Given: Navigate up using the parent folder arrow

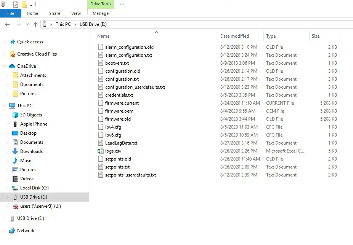Looking at the screenshot, I should click(x=35, y=24).
